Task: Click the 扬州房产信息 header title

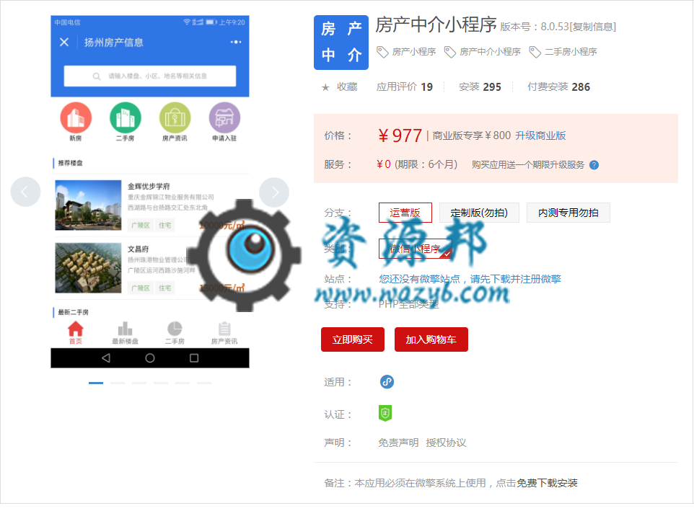Action: point(114,43)
